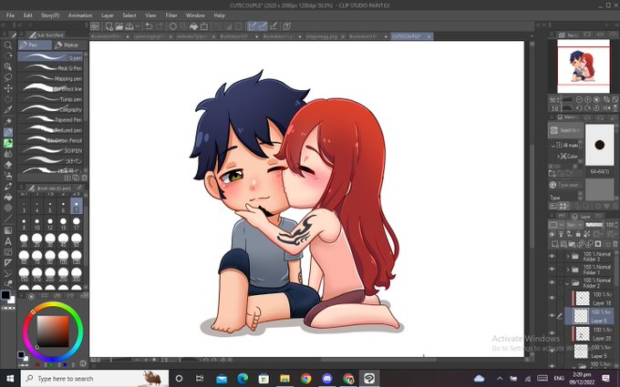The height and width of the screenshot is (387, 620).
Task: Select the Gradient tool
Action: point(7,230)
